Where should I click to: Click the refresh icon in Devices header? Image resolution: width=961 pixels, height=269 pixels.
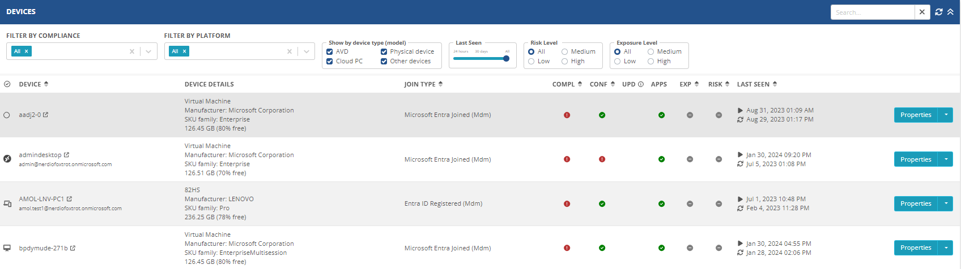tap(939, 12)
